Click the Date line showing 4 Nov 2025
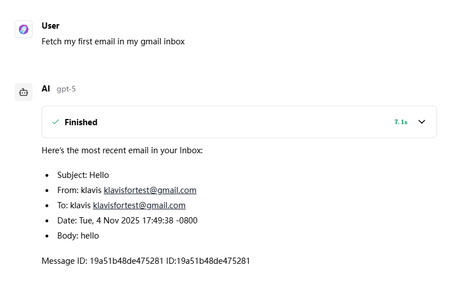The image size is (451, 293). point(127,221)
